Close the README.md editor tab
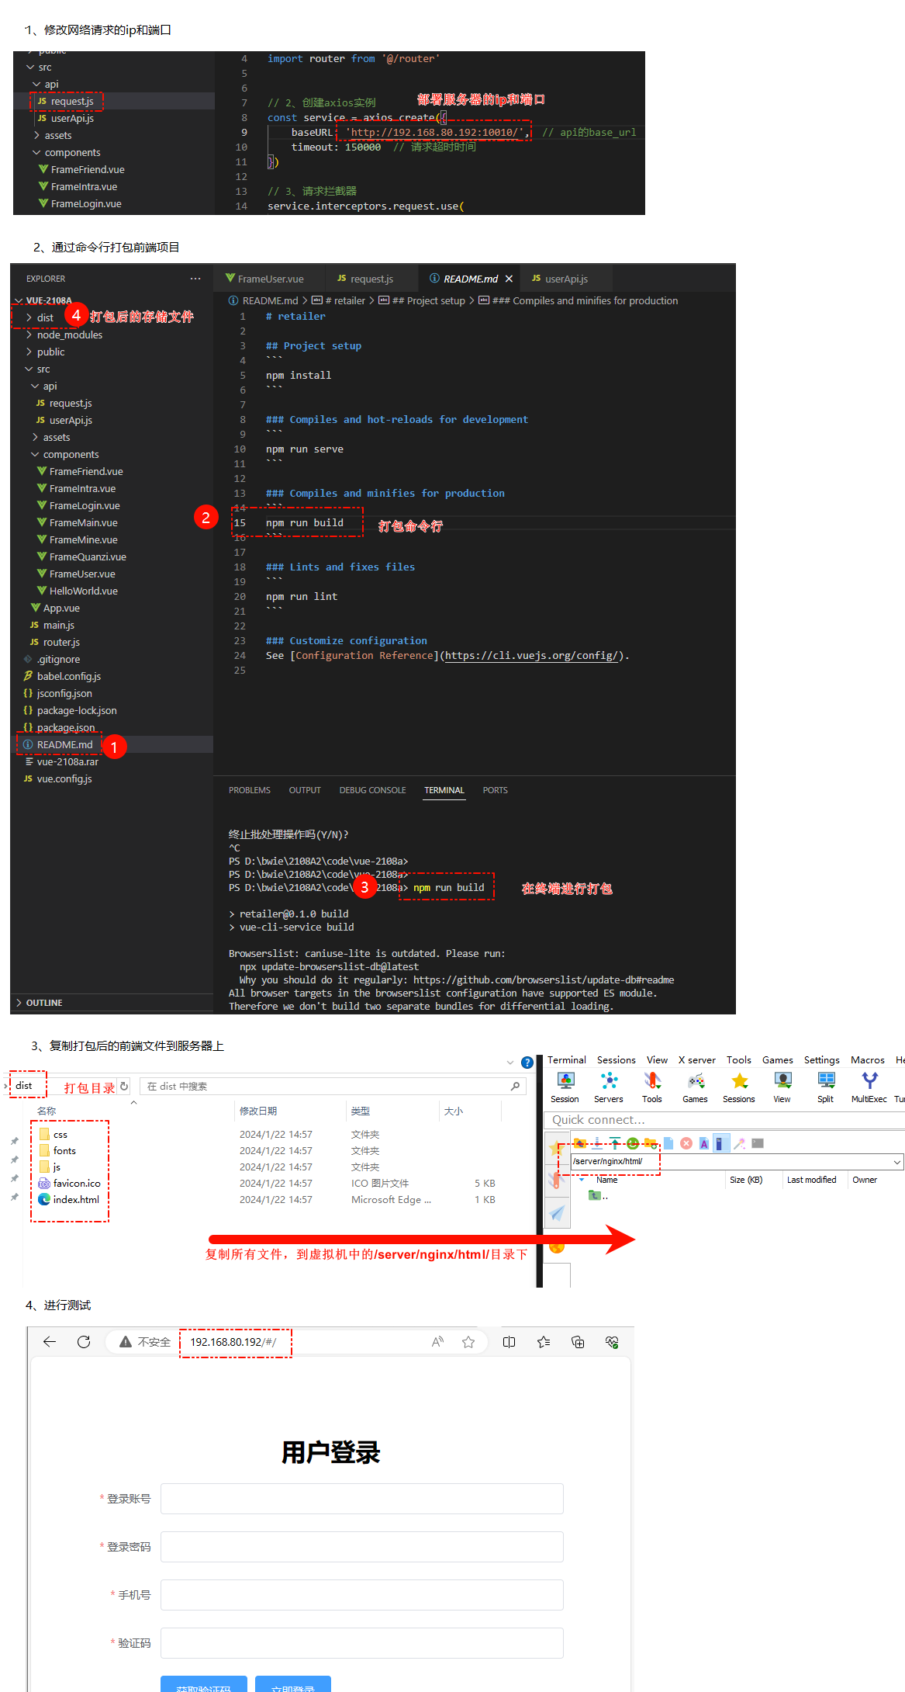Viewport: 905px width, 1692px height. tap(509, 279)
